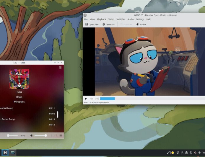Click the brightness icon in system tray
This screenshot has width=205, height=157.
pyautogui.click(x=204, y=153)
